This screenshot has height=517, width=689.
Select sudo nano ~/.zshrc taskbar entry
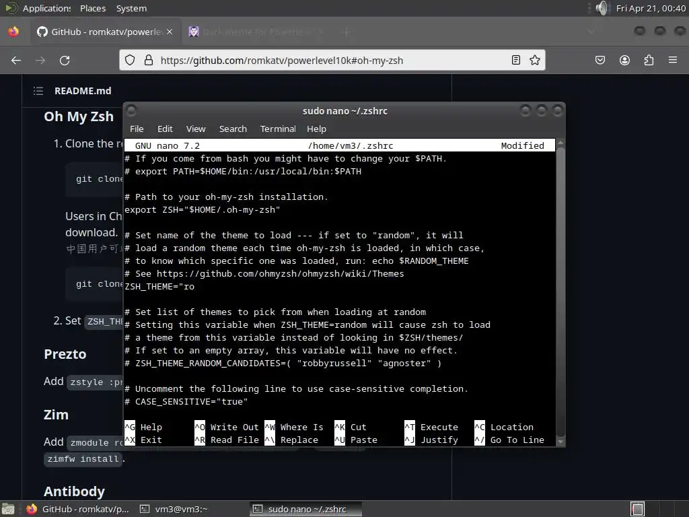click(x=306, y=509)
